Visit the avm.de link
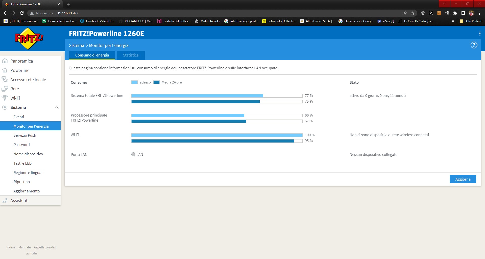The image size is (485, 259). 31,253
